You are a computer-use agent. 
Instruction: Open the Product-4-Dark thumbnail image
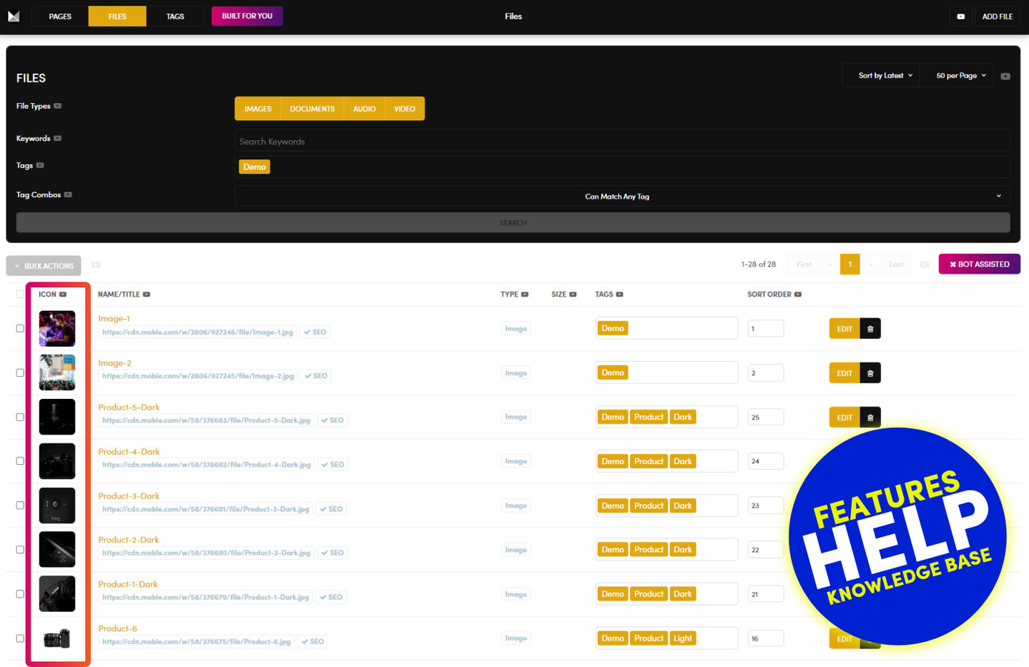tap(57, 461)
